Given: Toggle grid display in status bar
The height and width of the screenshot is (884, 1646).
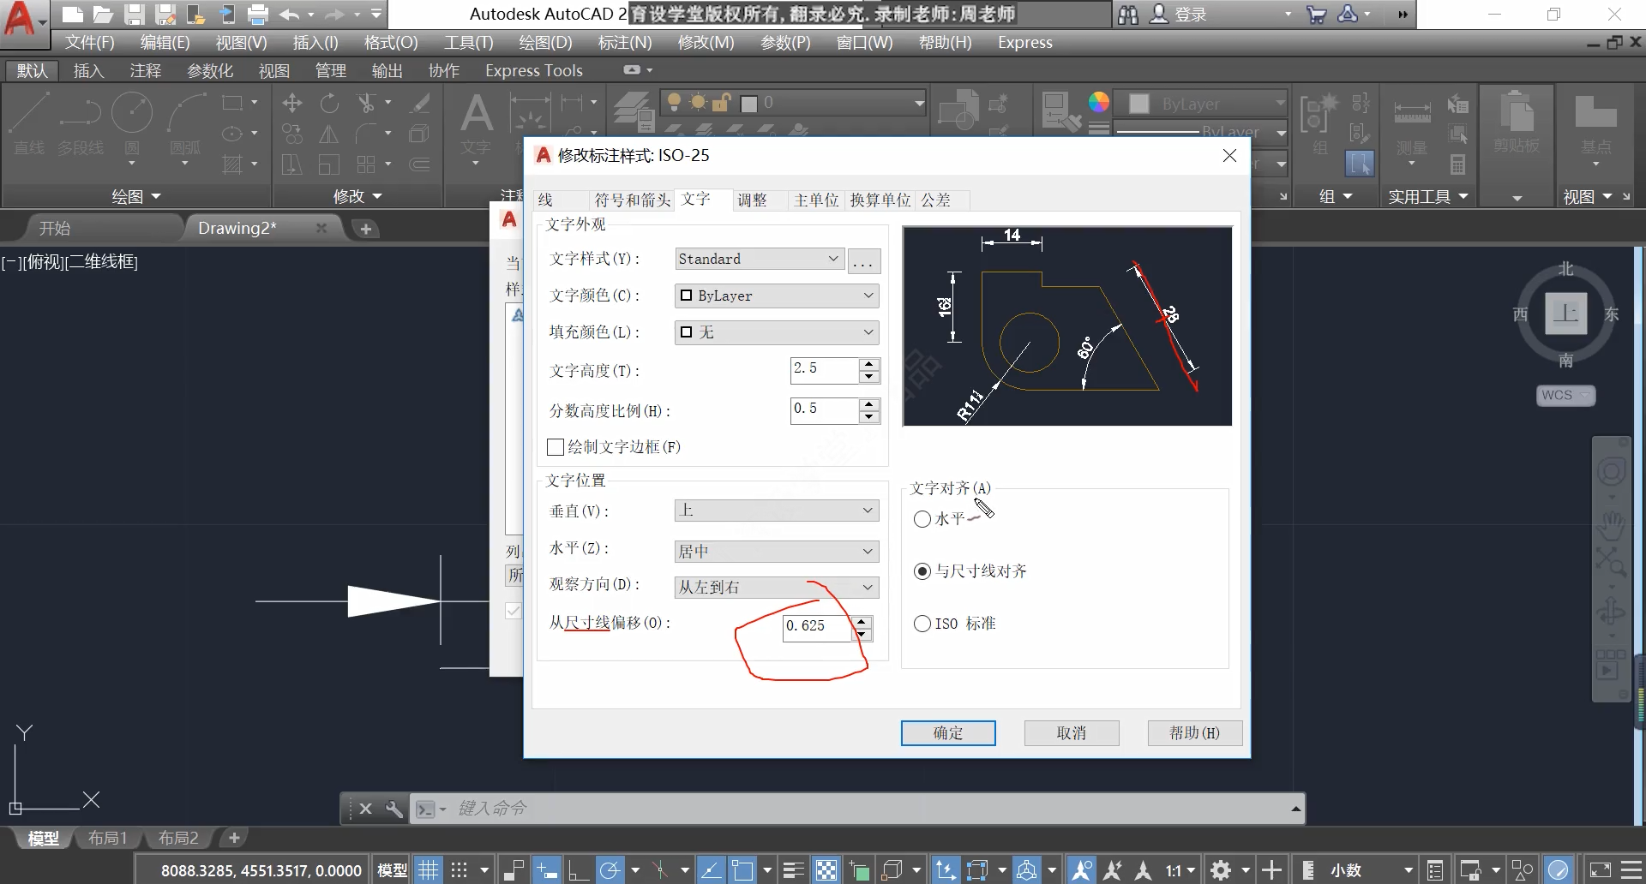Looking at the screenshot, I should pos(428,870).
